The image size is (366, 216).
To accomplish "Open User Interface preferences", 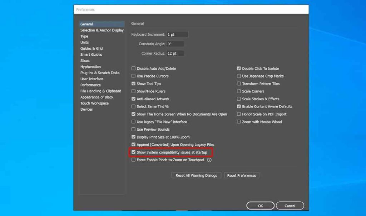I will (x=92, y=79).
